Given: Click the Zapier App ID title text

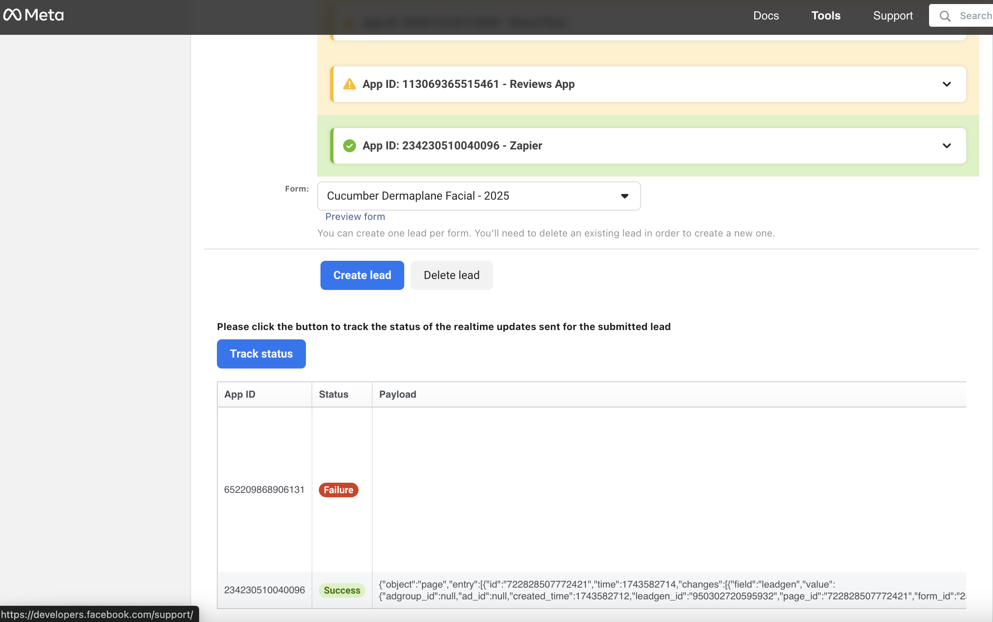Looking at the screenshot, I should pyautogui.click(x=452, y=146).
